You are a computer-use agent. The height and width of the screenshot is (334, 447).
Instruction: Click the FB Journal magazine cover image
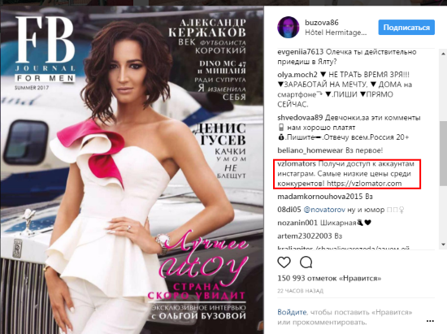(132, 171)
